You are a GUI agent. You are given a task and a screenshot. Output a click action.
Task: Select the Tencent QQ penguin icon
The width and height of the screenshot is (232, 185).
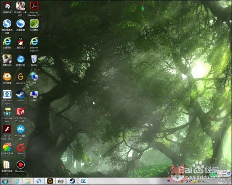point(20,43)
